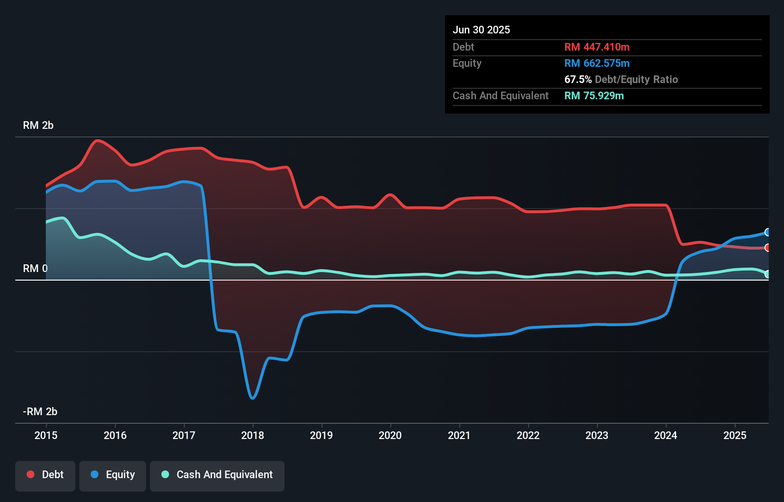Click the red Debt legend dot
This screenshot has width=784, height=502.
click(x=30, y=474)
